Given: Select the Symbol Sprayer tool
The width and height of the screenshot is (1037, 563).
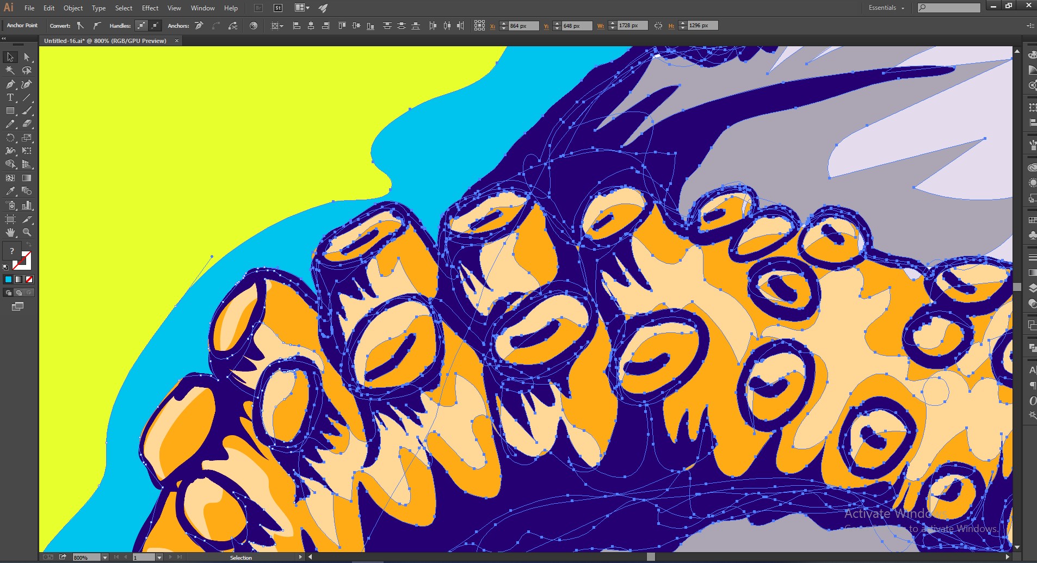Looking at the screenshot, I should 10,205.
